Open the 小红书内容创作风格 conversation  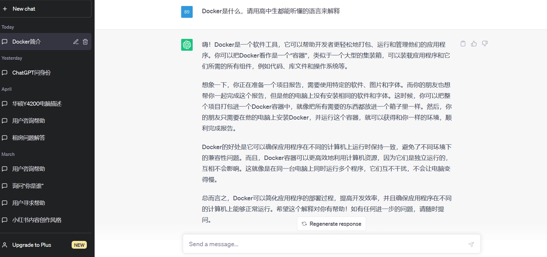tap(46, 220)
